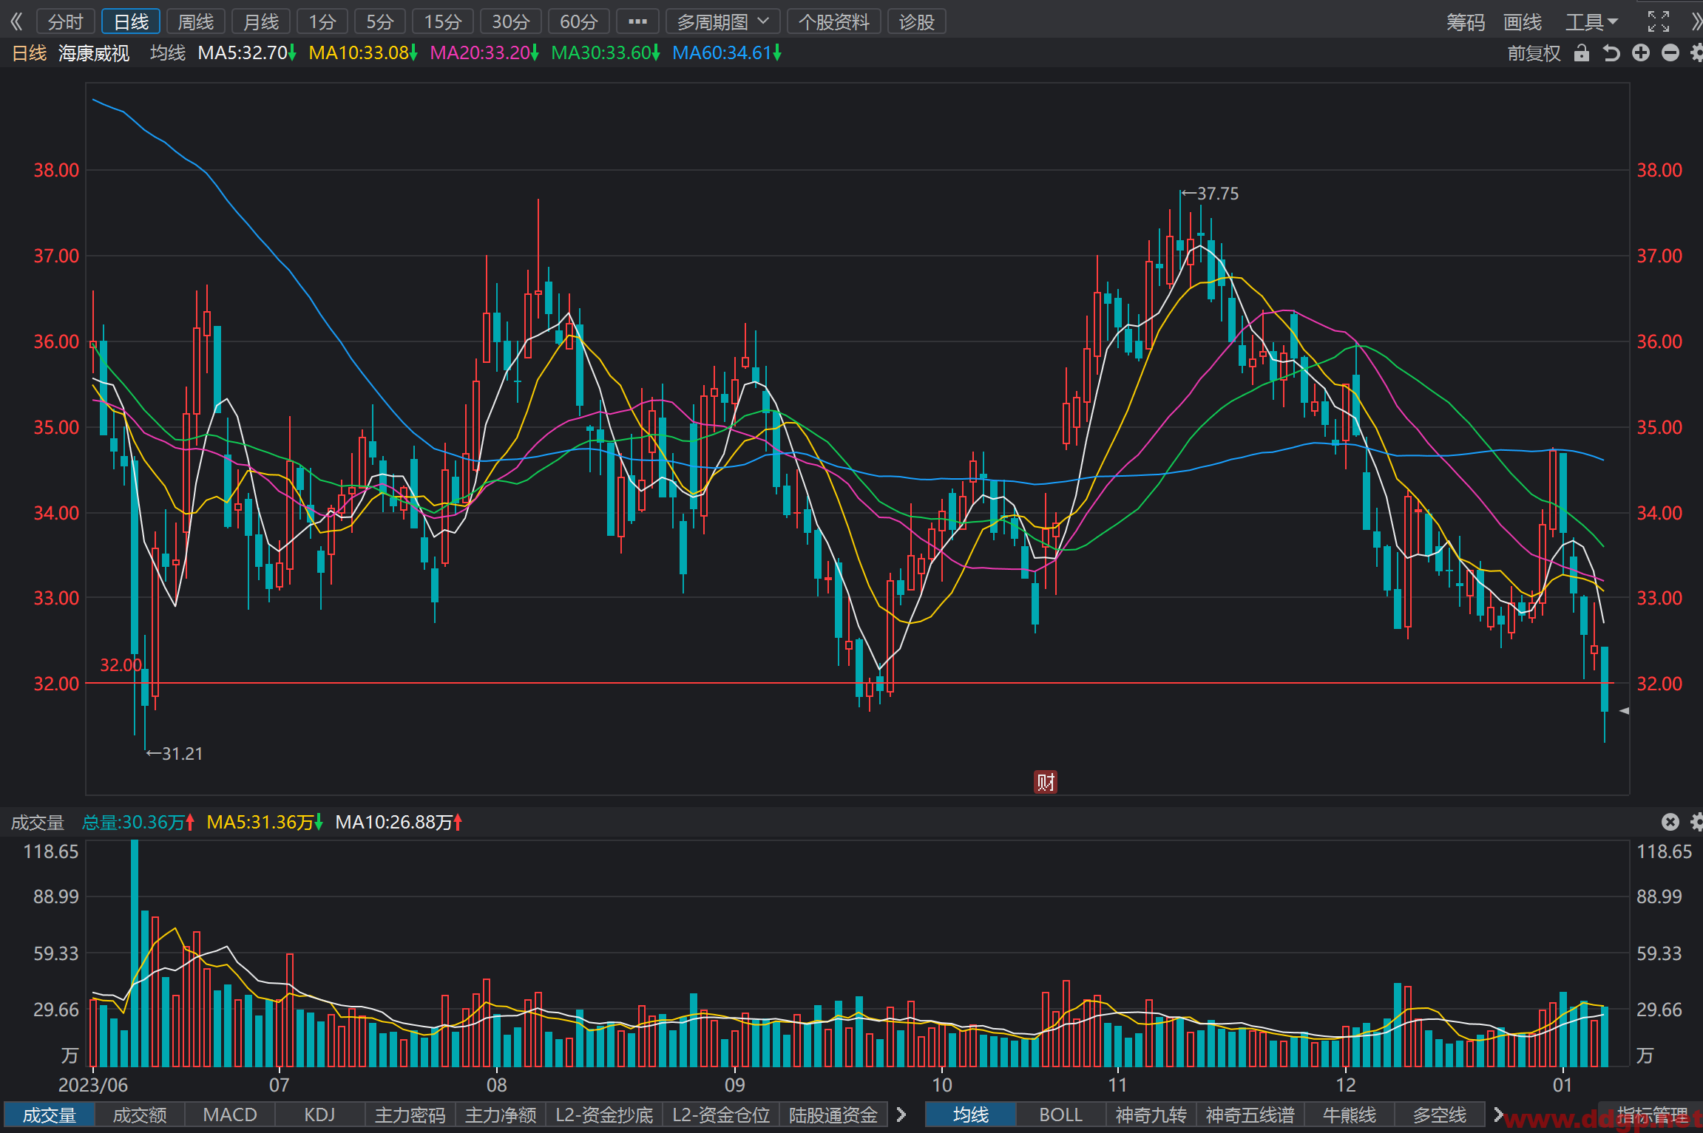Choose the 1分 minute period

pos(322,21)
